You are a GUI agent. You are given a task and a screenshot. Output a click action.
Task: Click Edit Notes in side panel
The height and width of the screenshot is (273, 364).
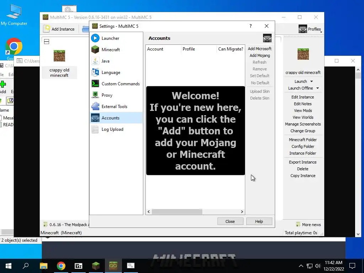pos(303,104)
